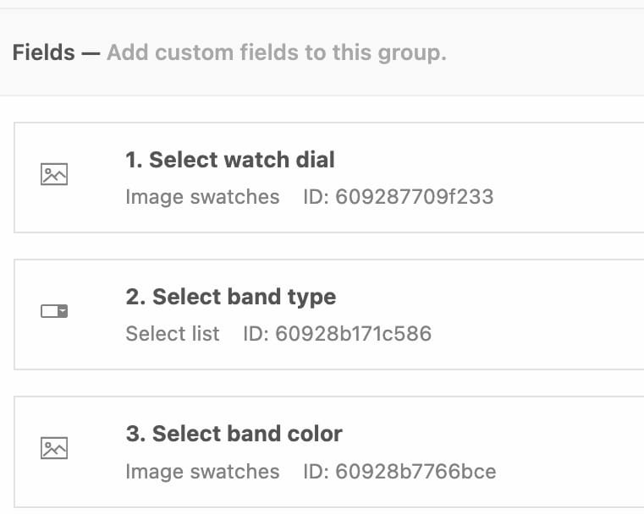644x514 pixels.
Task: Click the ID 60928b7766bce text
Action: coord(399,472)
